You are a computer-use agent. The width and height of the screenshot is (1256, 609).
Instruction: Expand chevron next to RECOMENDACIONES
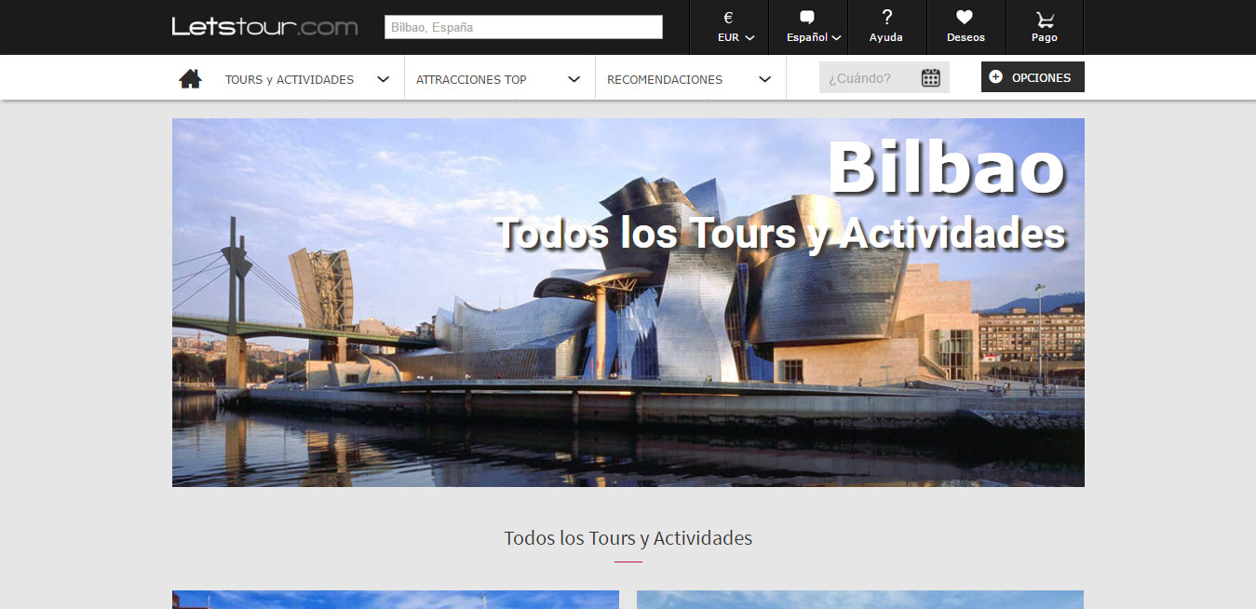[x=765, y=79]
